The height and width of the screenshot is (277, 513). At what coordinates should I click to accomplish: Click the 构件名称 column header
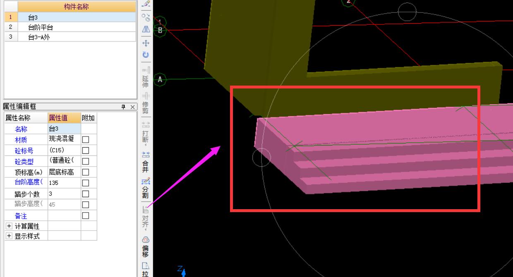pos(77,7)
